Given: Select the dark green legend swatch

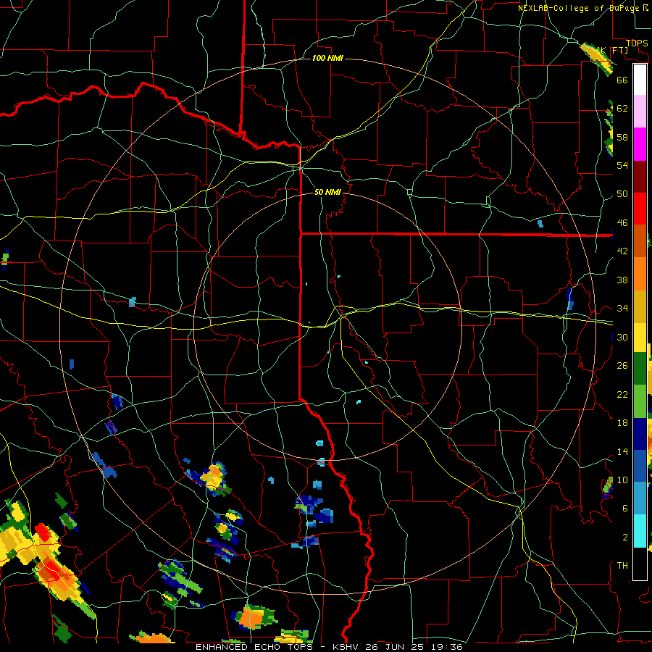Looking at the screenshot, I should (x=640, y=369).
